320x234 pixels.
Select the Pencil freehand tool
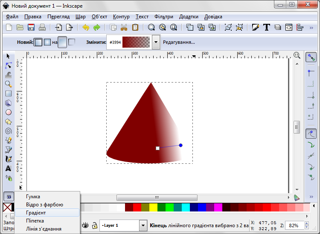9,140
